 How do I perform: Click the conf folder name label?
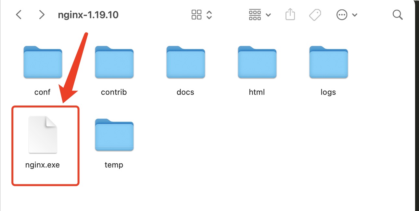43,92
